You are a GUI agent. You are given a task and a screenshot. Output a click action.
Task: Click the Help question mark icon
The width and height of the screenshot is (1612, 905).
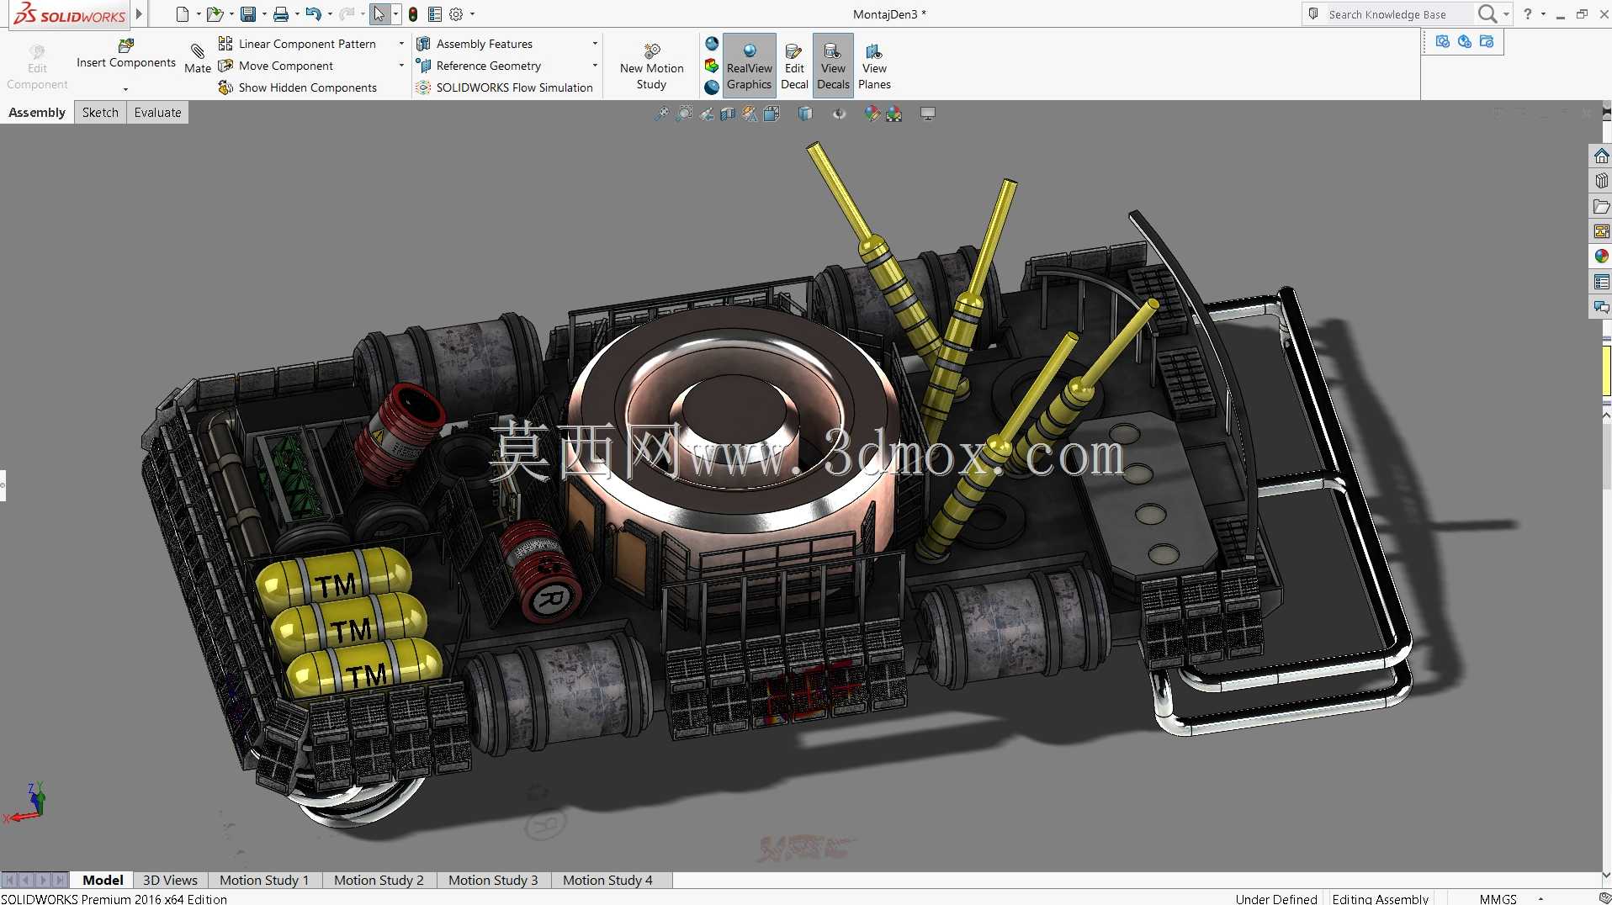pyautogui.click(x=1528, y=14)
